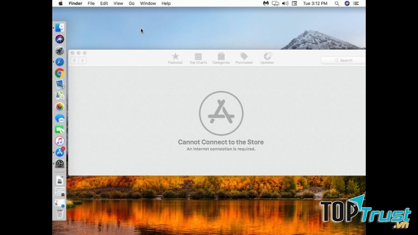
Task: Open Launchpad rocket icon in dock
Action: coord(60,50)
